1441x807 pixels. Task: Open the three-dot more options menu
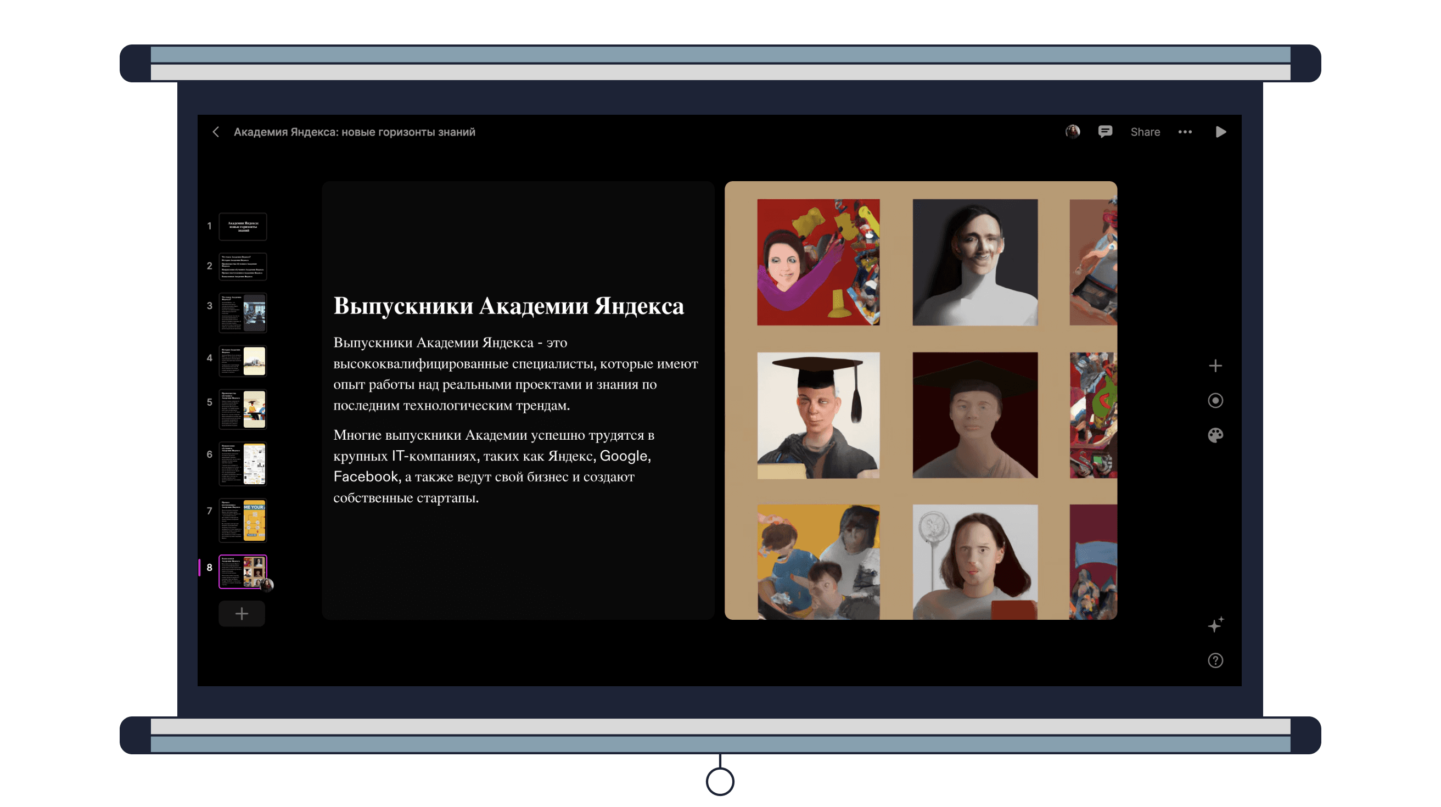tap(1185, 132)
